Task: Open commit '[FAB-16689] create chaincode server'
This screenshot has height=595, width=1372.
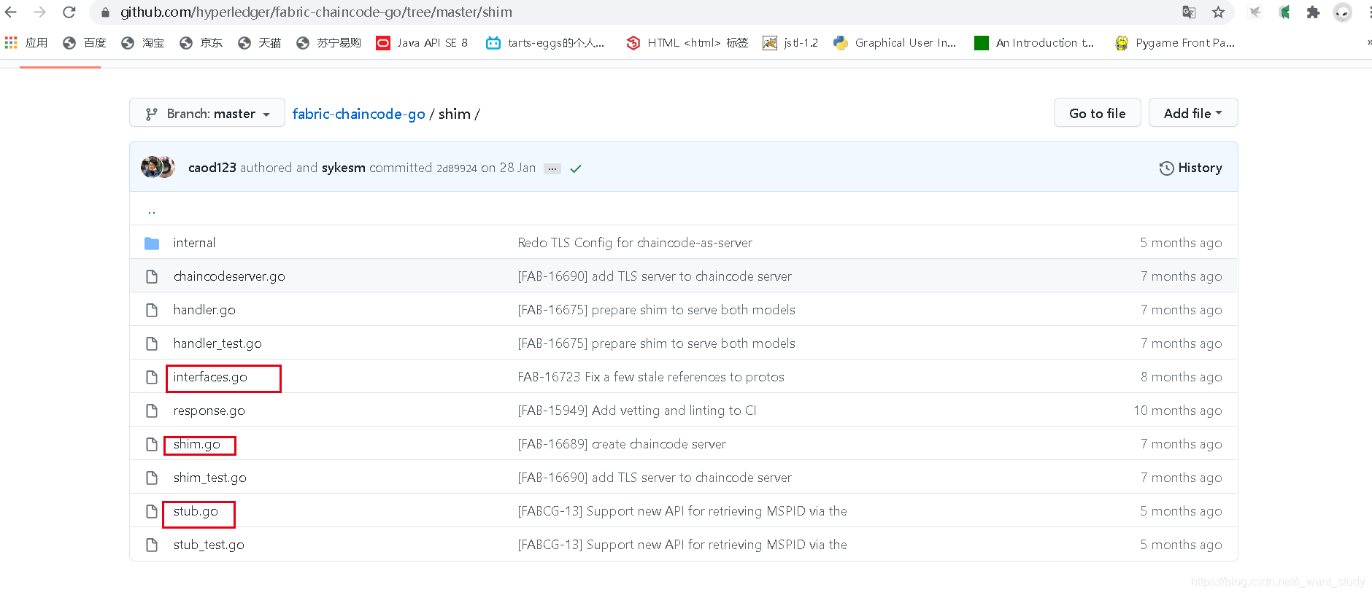Action: click(622, 444)
